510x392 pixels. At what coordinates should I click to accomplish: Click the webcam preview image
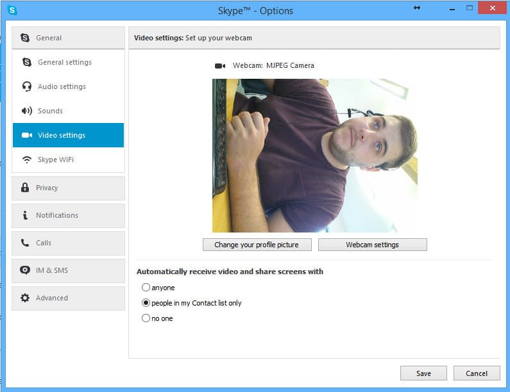(x=315, y=156)
